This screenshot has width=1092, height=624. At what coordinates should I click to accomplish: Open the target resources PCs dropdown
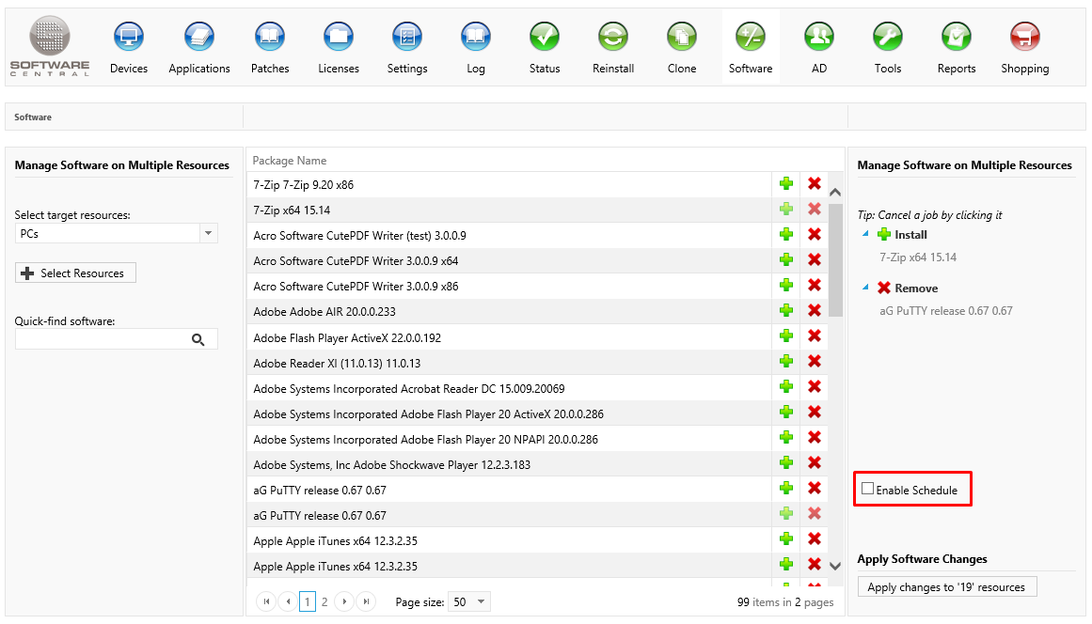[209, 233]
